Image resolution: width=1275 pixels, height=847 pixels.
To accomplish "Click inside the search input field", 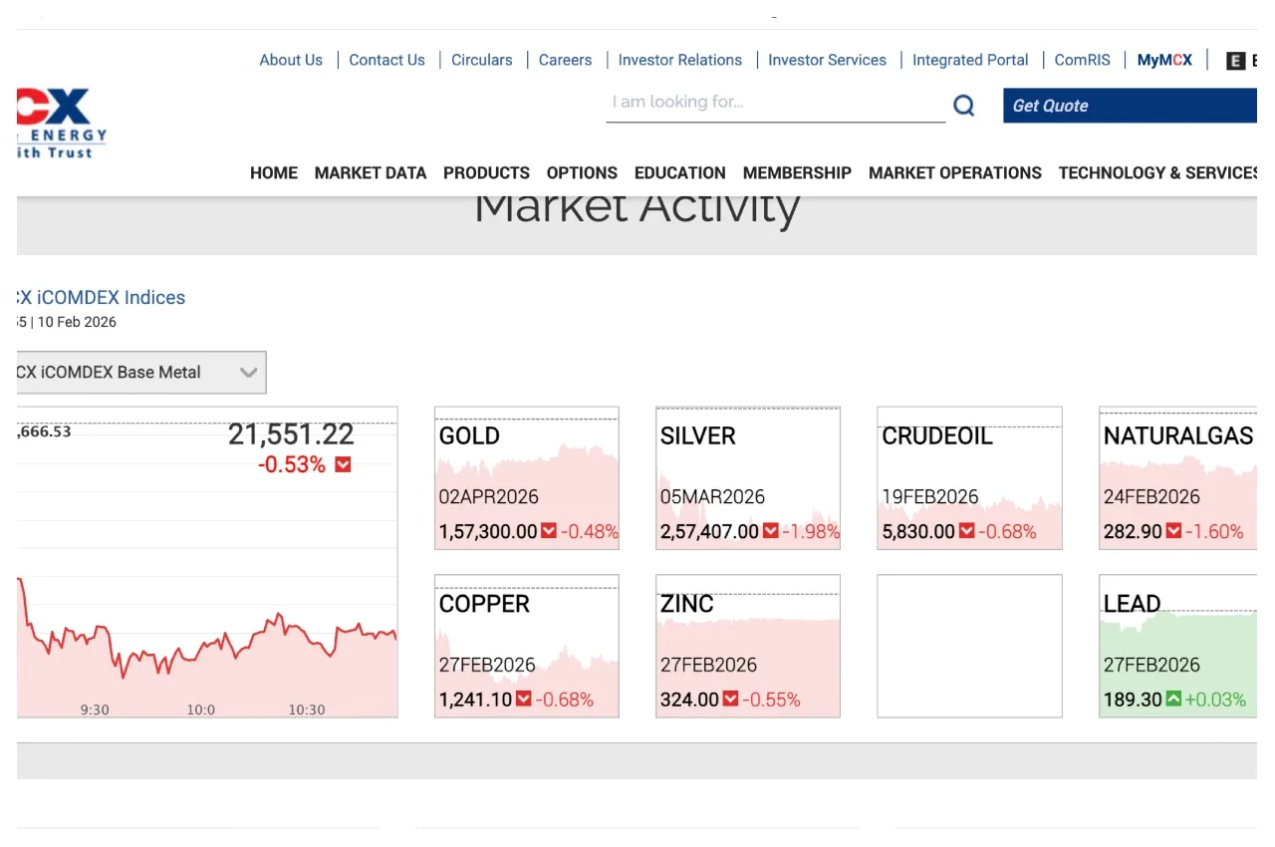I will pos(775,102).
